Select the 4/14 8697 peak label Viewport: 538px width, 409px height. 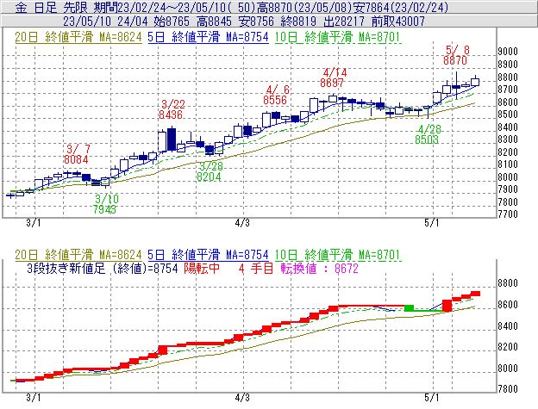(x=333, y=77)
